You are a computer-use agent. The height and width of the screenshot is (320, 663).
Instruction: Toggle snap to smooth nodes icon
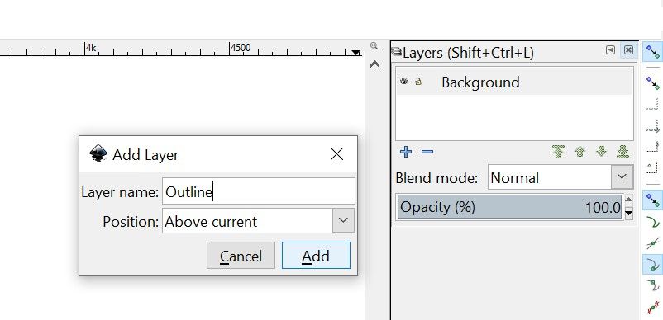(x=653, y=285)
